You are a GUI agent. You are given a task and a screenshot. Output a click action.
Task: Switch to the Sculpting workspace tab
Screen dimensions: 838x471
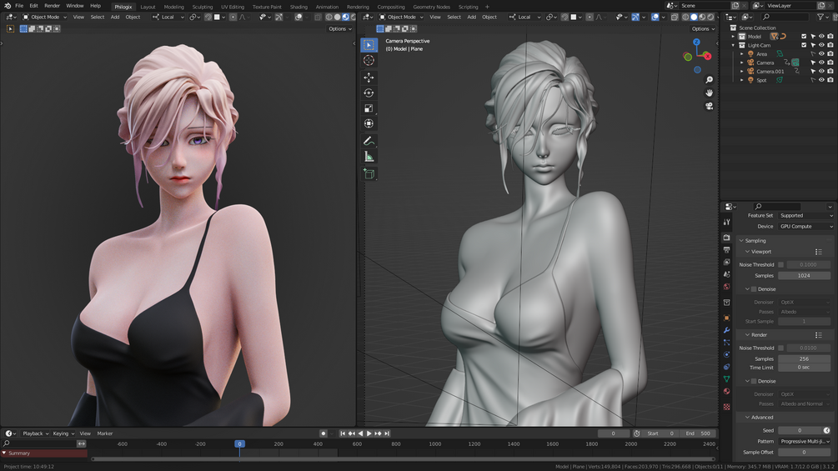pyautogui.click(x=202, y=7)
